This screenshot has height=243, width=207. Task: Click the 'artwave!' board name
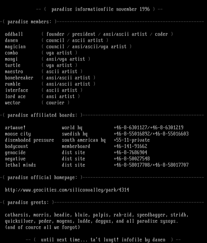pyautogui.click(x=15, y=128)
